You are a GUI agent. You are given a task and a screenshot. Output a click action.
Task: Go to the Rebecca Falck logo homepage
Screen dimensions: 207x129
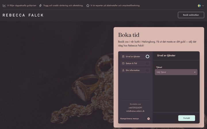point(23,15)
